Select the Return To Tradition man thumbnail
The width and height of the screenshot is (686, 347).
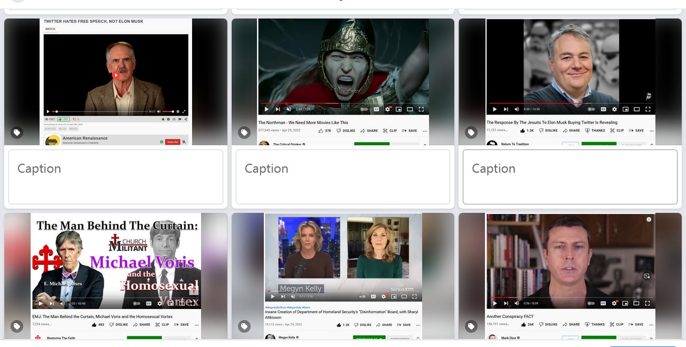pyautogui.click(x=570, y=82)
